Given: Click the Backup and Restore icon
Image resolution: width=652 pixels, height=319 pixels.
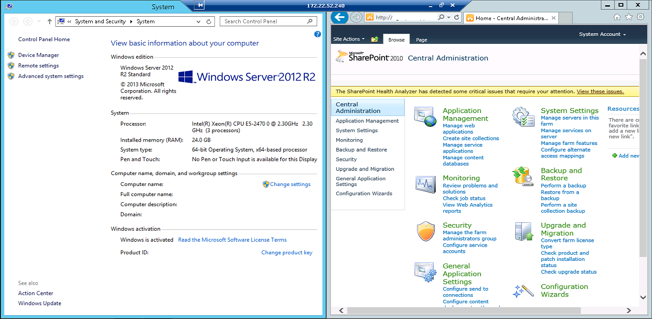Looking at the screenshot, I should (x=522, y=176).
